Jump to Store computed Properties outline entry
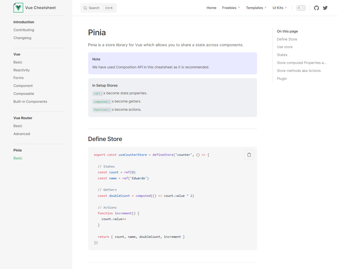The height and width of the screenshot is (269, 338). point(302,63)
